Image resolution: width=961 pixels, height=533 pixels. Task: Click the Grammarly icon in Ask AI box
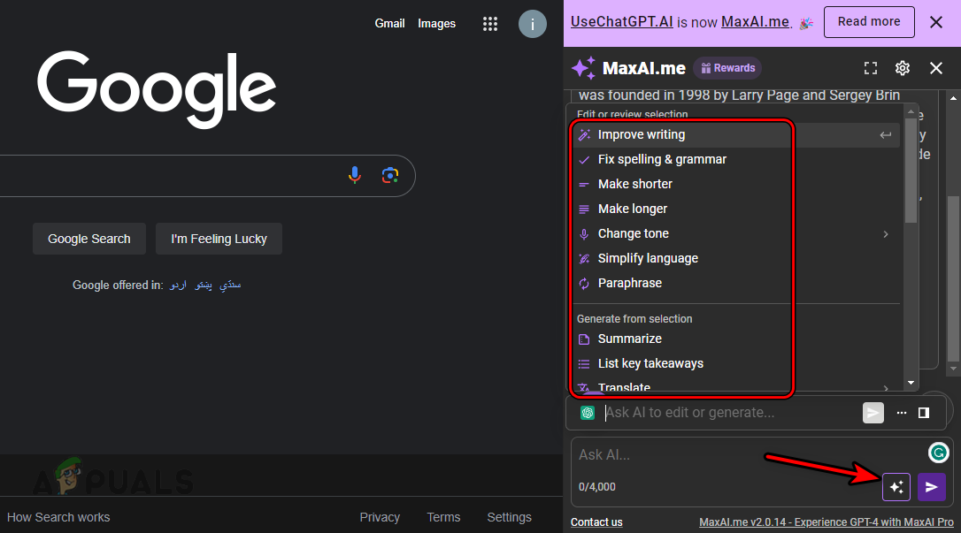coord(939,453)
